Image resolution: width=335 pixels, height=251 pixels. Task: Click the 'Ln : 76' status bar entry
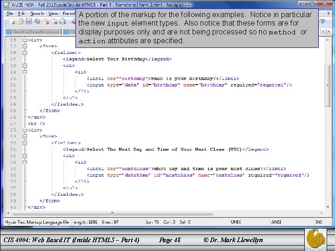153,222
